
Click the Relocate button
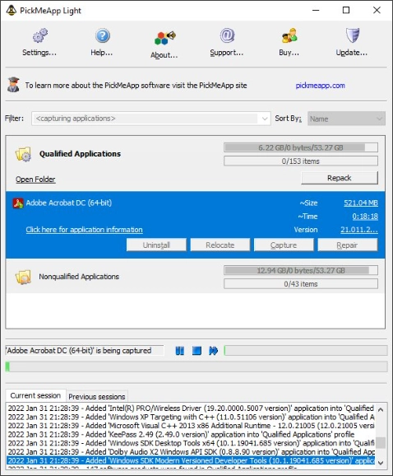pyautogui.click(x=220, y=245)
